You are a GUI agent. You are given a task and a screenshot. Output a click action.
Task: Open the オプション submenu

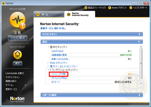(10, 85)
